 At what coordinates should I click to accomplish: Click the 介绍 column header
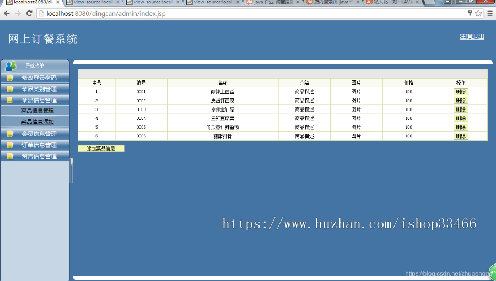click(304, 82)
